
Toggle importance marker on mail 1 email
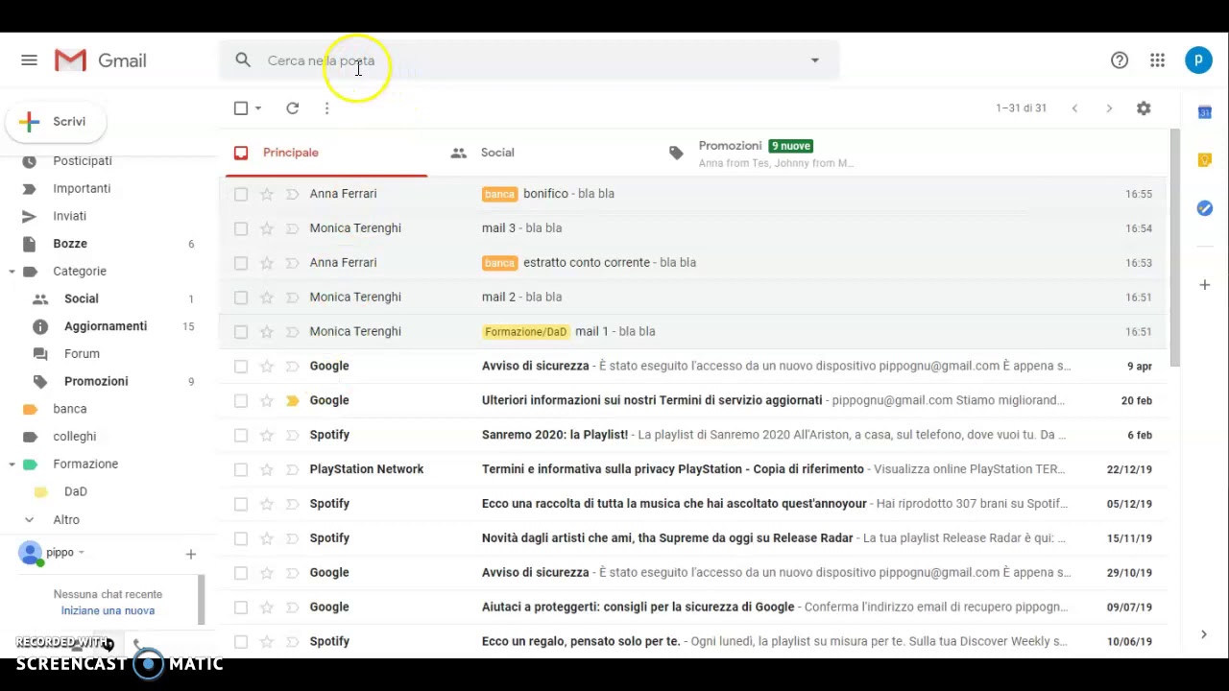[x=293, y=331]
